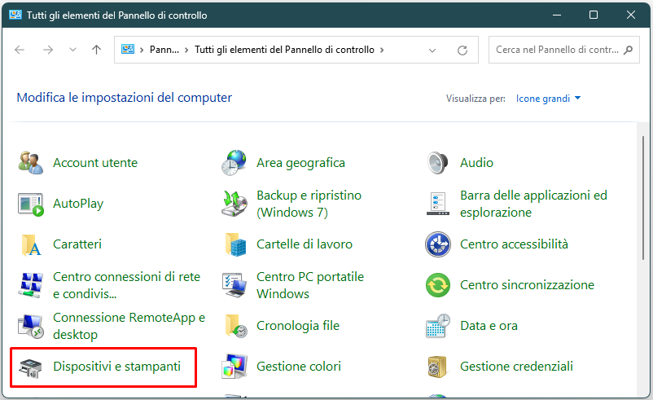
Task: Open Cronologia file link
Action: 298,326
